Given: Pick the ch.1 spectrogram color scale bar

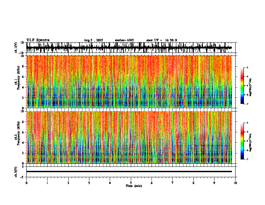Looking at the screenshot, I should pyautogui.click(x=242, y=86).
